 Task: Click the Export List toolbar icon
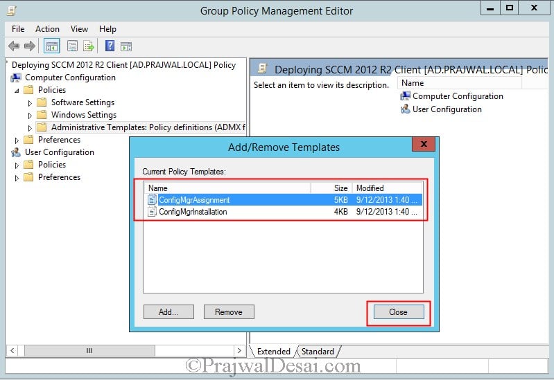(x=88, y=46)
